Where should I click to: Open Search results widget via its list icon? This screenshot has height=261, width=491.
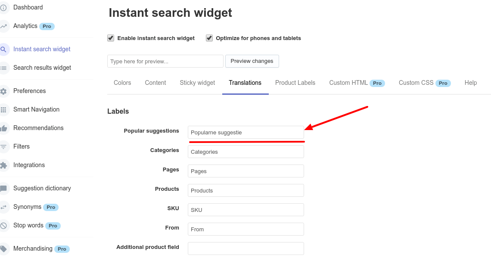(x=4, y=68)
